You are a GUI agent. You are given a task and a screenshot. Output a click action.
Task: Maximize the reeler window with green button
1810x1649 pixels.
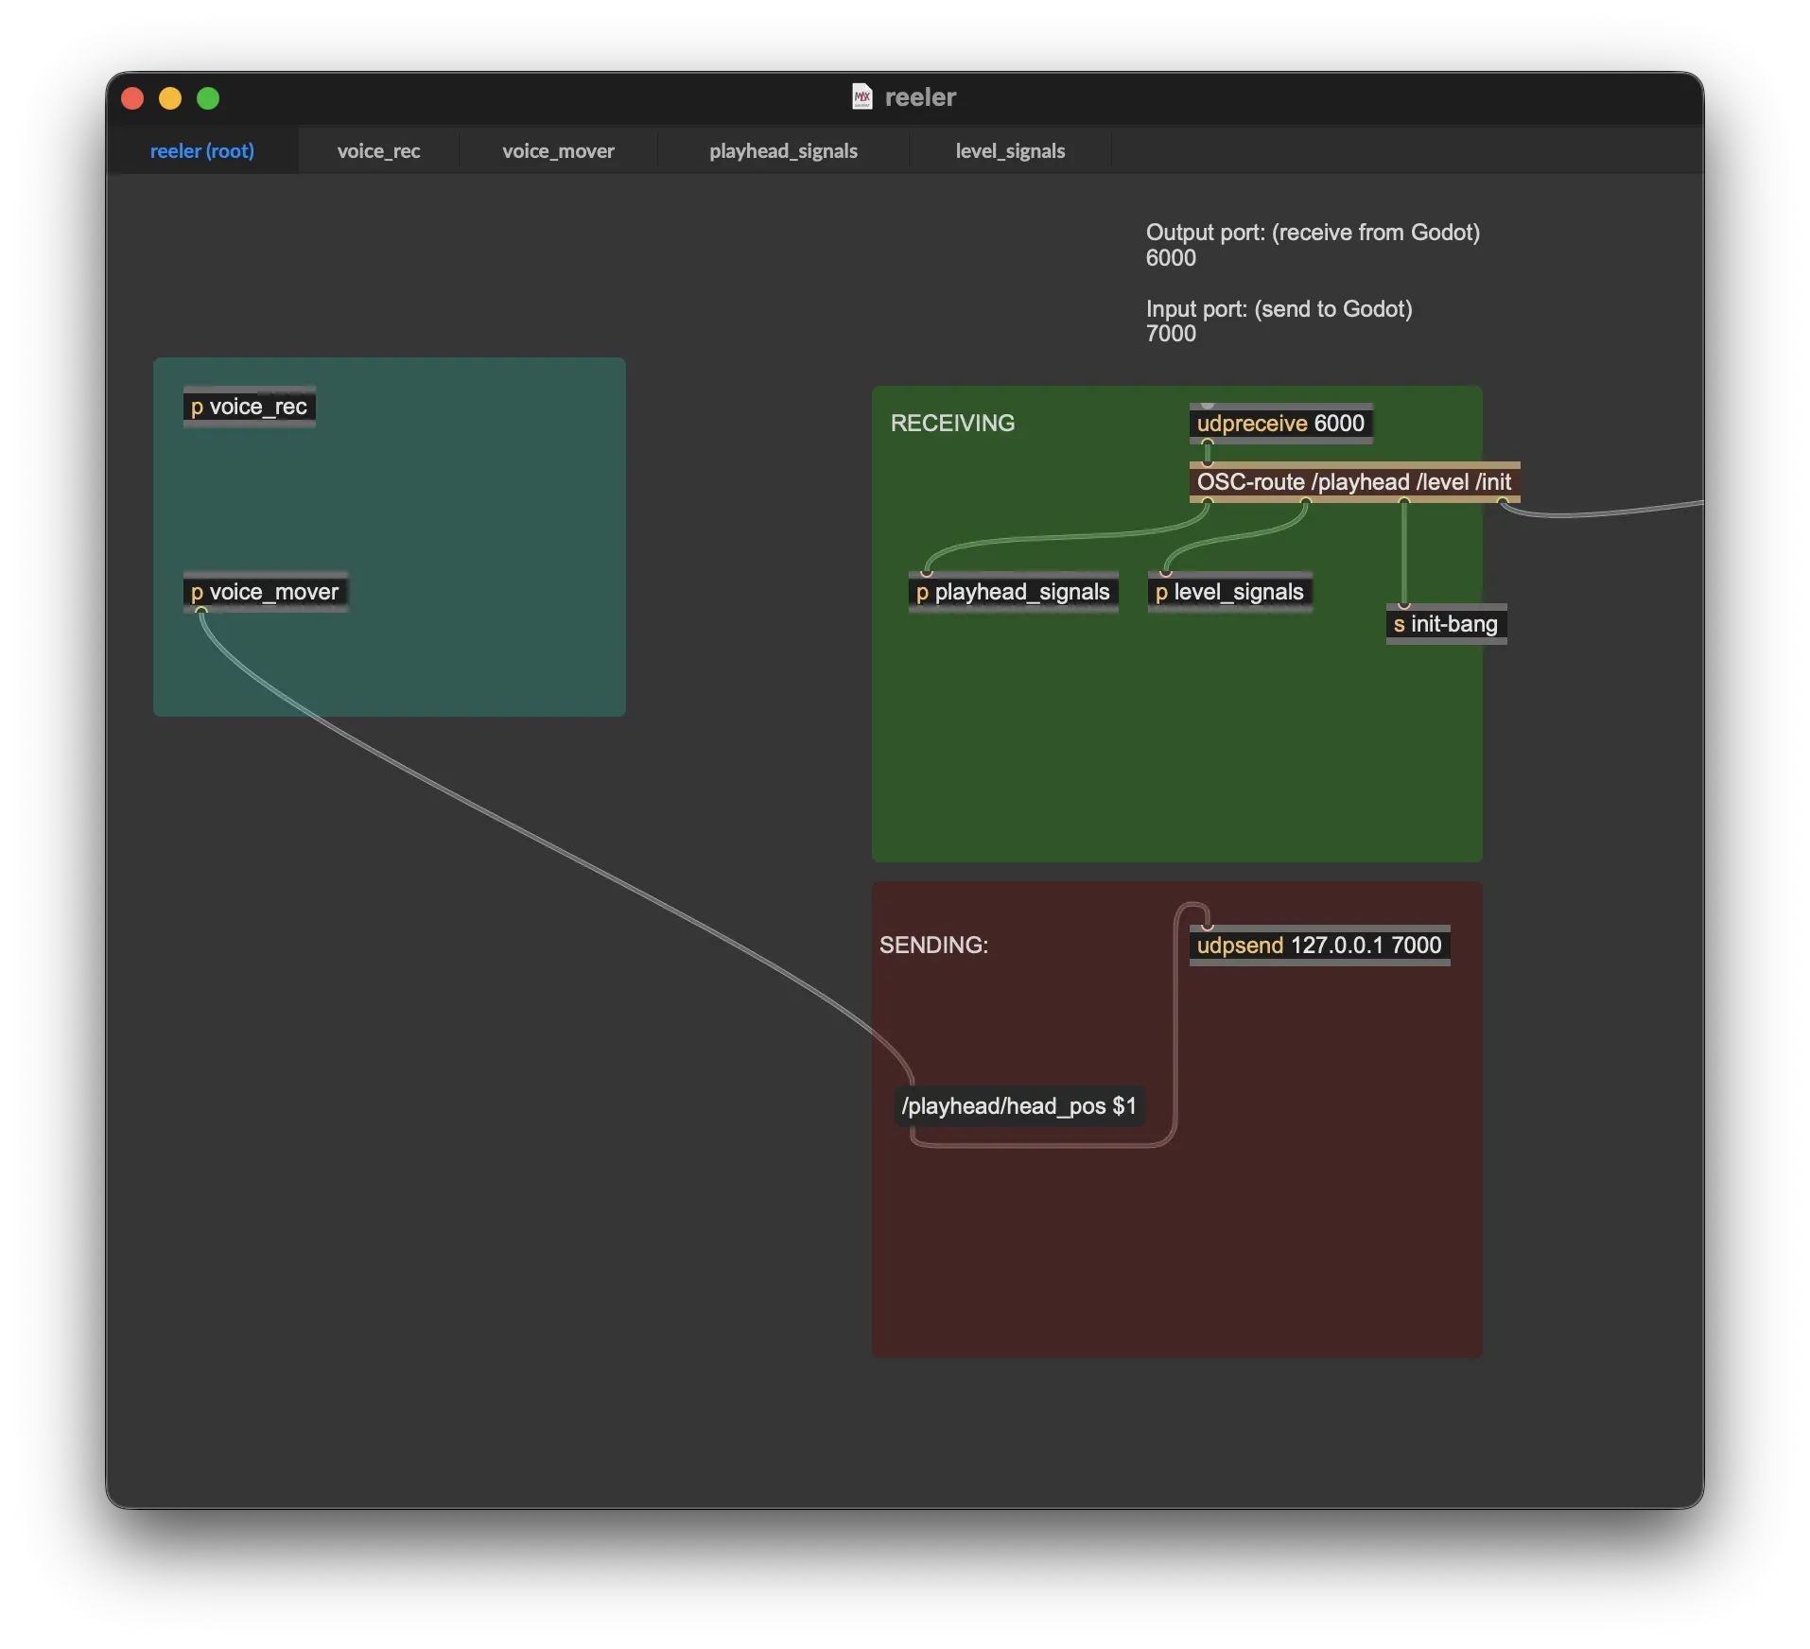click(208, 98)
